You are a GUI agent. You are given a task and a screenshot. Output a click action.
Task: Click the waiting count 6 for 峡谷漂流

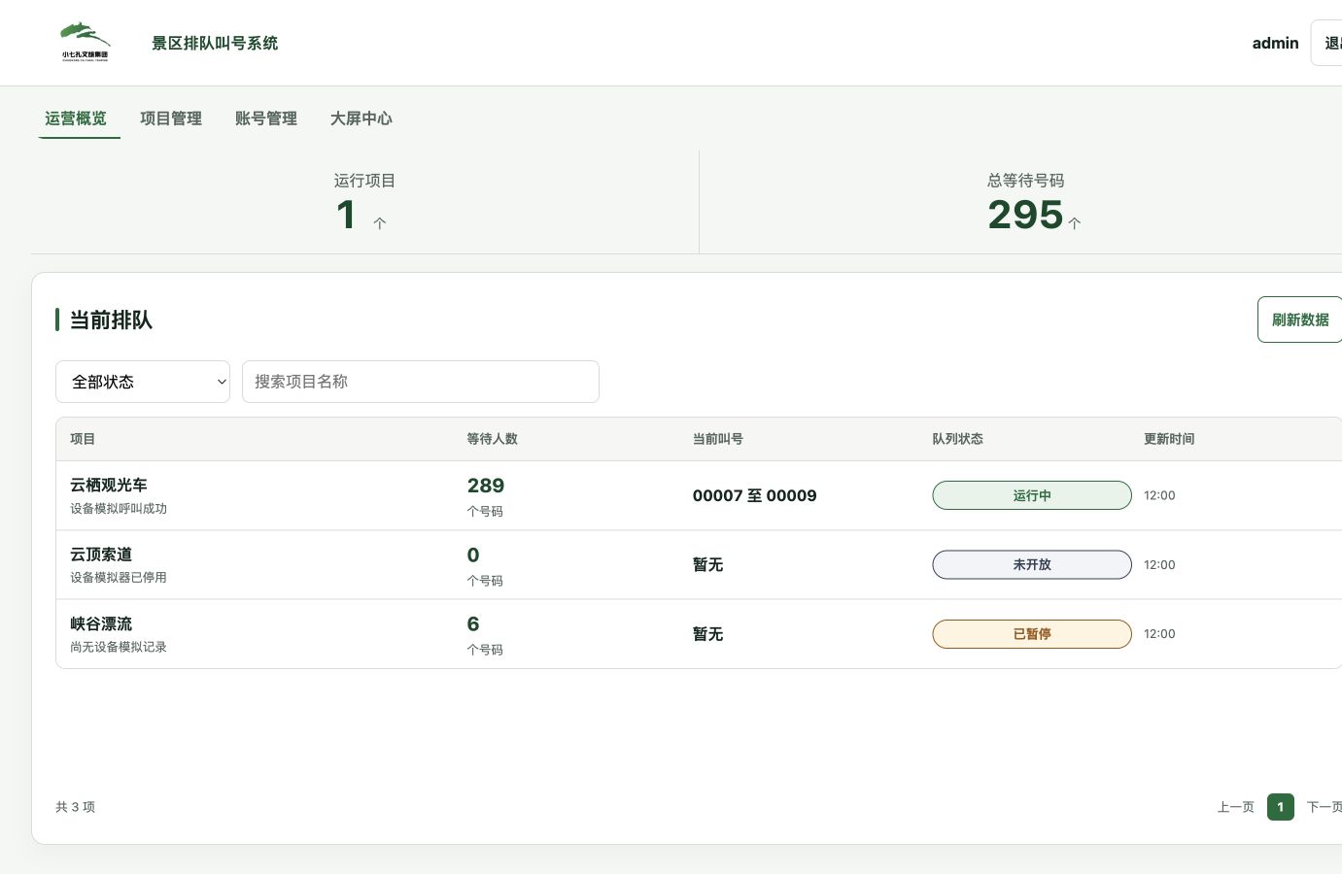click(473, 623)
